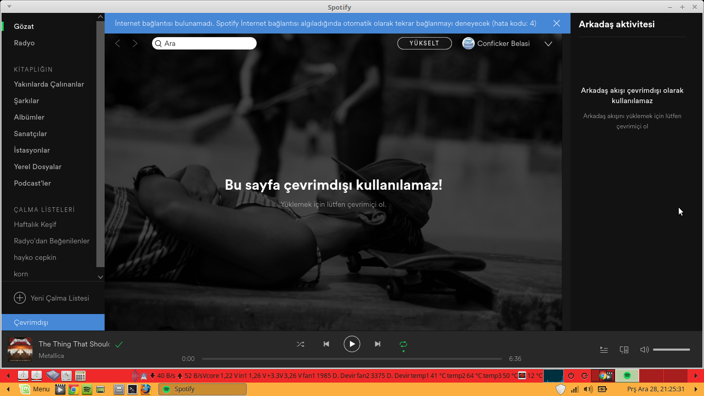Viewport: 704px width, 396px height.
Task: Select the Spotify thumbnail in the red panel
Action: [x=627, y=375]
